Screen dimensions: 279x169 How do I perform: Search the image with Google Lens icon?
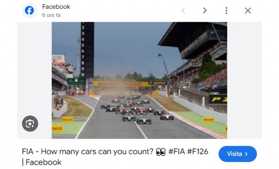point(30,124)
